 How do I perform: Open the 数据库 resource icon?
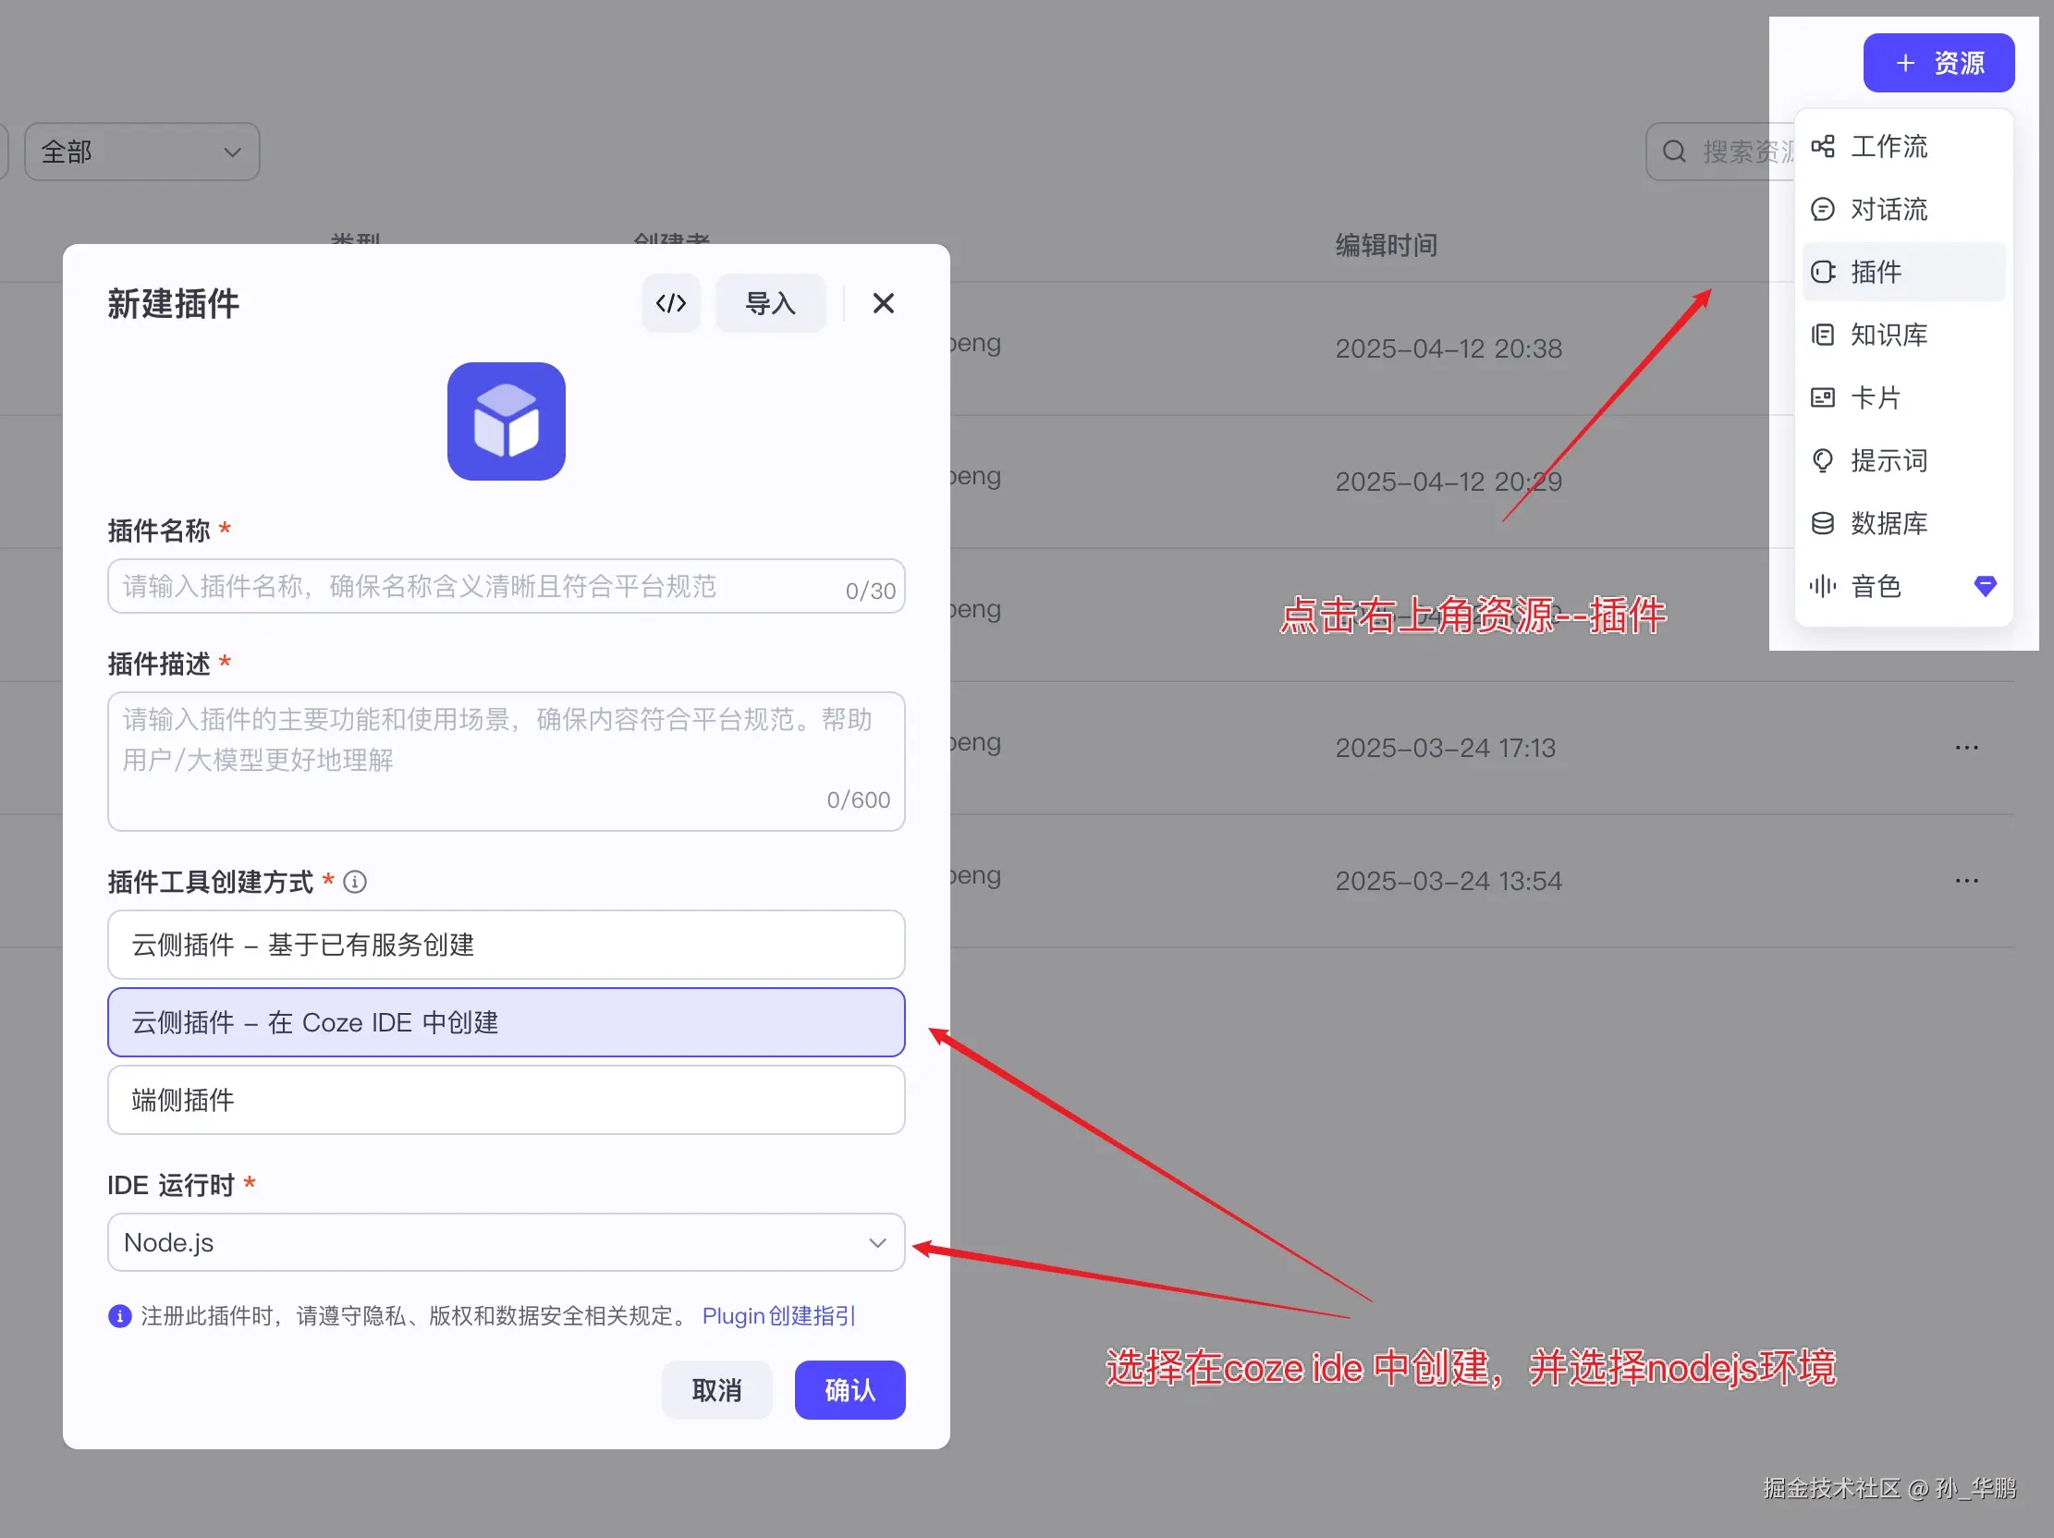point(1824,522)
